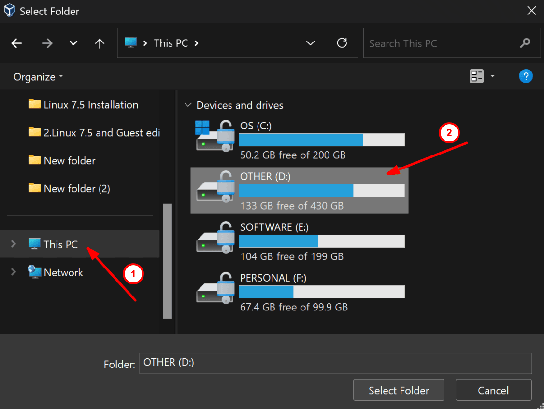Screen dimensions: 544x409
Task: Refresh the current folder view
Action: 342,43
